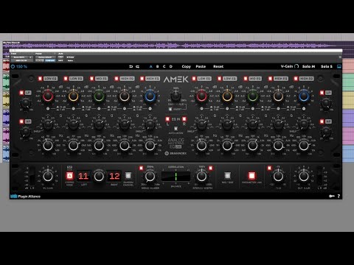The height and width of the screenshot is (265, 354).
Task: Toggle the left channel MID EQ band LED
Action: click(91, 79)
